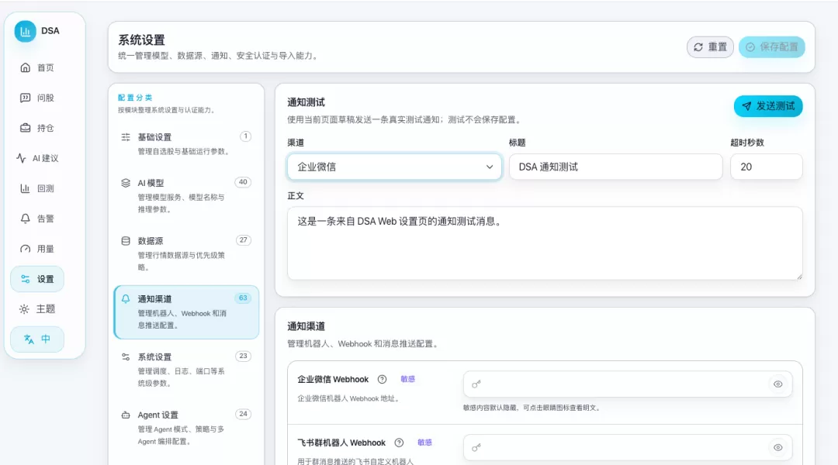
Task: Open the 数据源 category
Action: [186, 253]
